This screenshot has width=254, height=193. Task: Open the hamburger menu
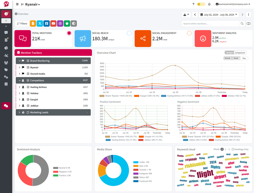click(x=17, y=4)
